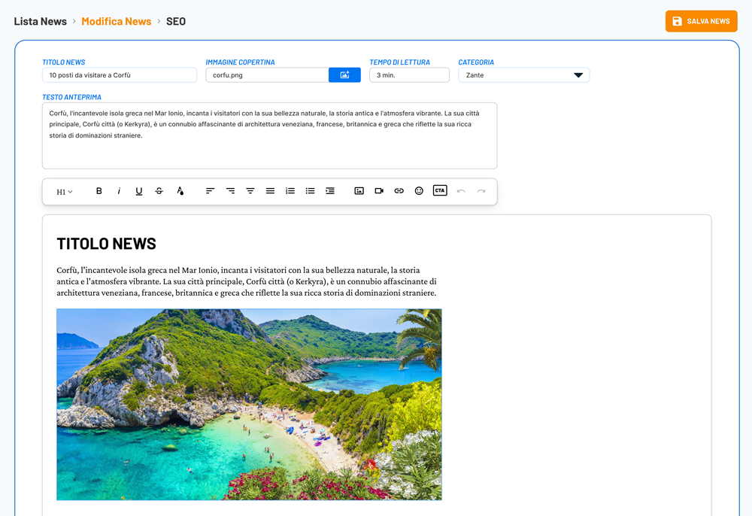Justify the text alignment
The width and height of the screenshot is (752, 516).
270,191
